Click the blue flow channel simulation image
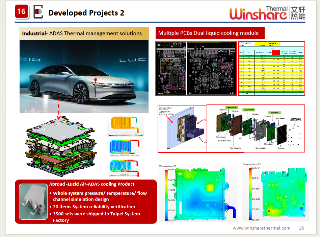 coord(125,148)
